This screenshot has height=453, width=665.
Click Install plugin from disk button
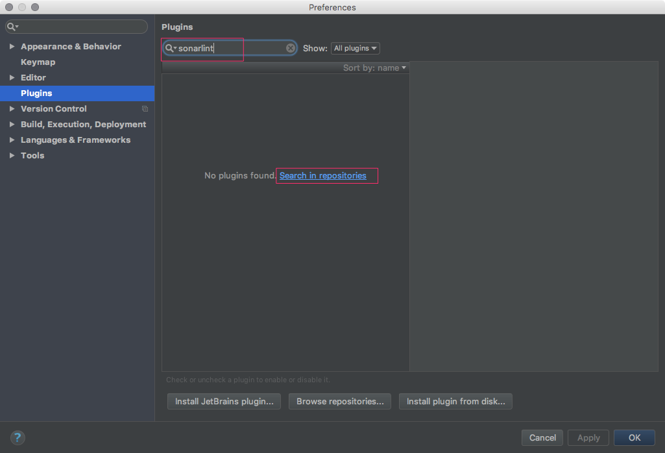[455, 401]
